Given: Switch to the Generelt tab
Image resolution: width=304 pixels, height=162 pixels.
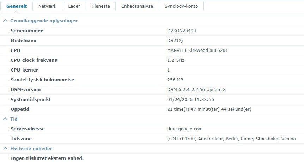Looking at the screenshot, I should coord(17,6).
